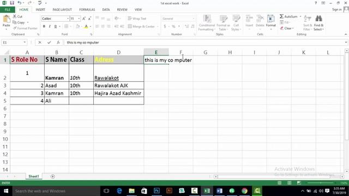Collapse the ribbon arrow

(345, 34)
